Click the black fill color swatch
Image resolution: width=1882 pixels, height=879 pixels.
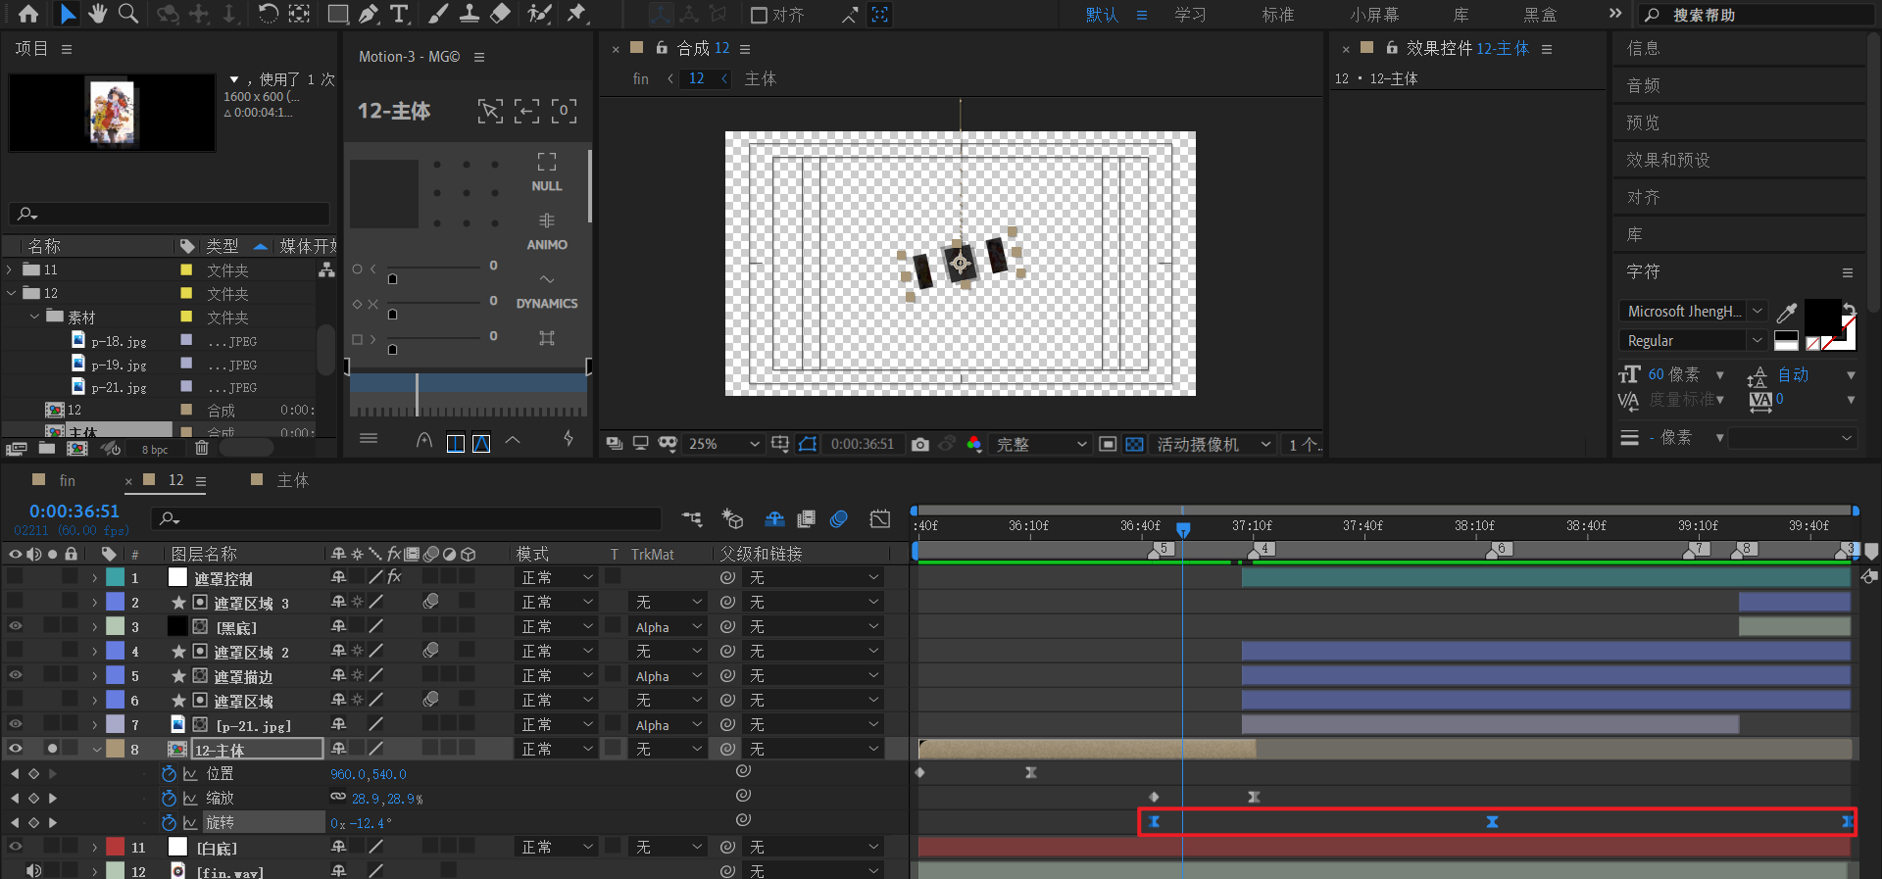click(1821, 316)
